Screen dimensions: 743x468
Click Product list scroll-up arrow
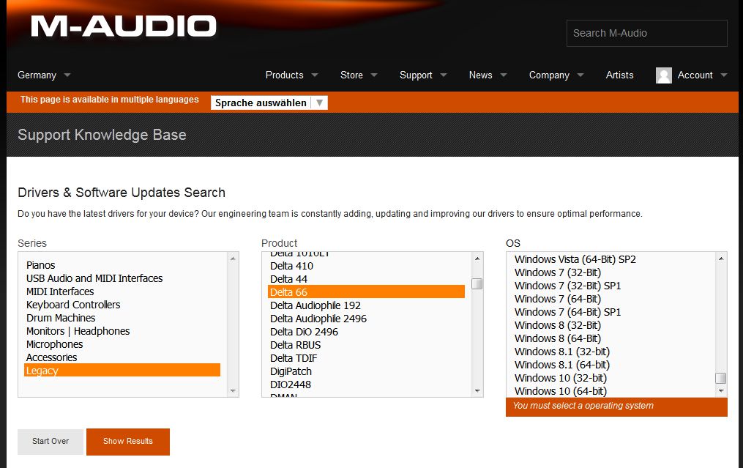pos(477,259)
